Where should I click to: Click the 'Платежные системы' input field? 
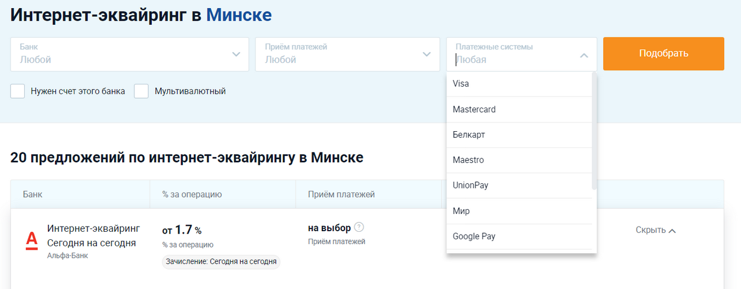(512, 60)
